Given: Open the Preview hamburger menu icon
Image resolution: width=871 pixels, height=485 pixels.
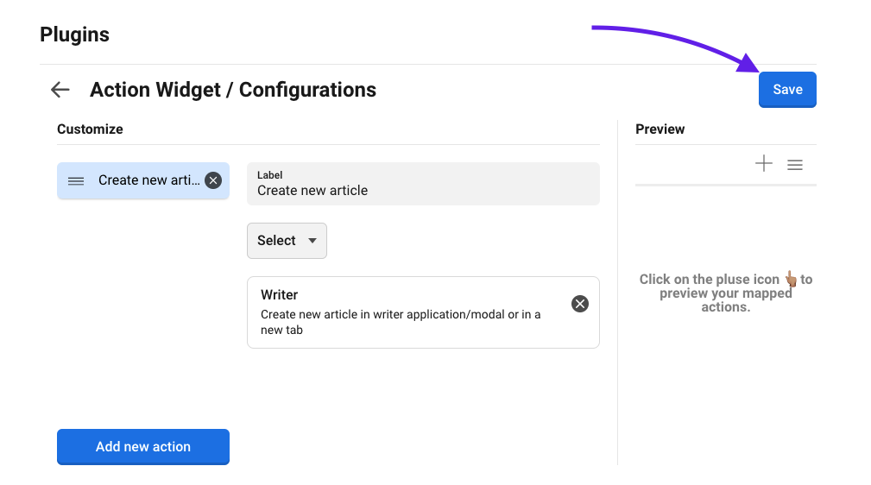Looking at the screenshot, I should click(795, 164).
